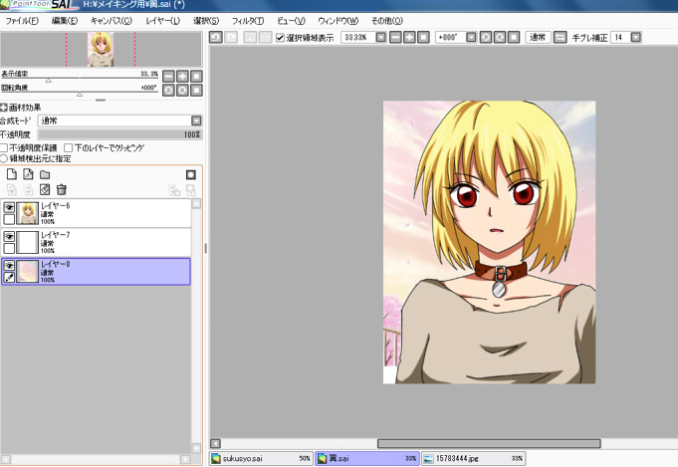Reset rotation in the navigator panel
This screenshot has height=467, width=678.
196,90
